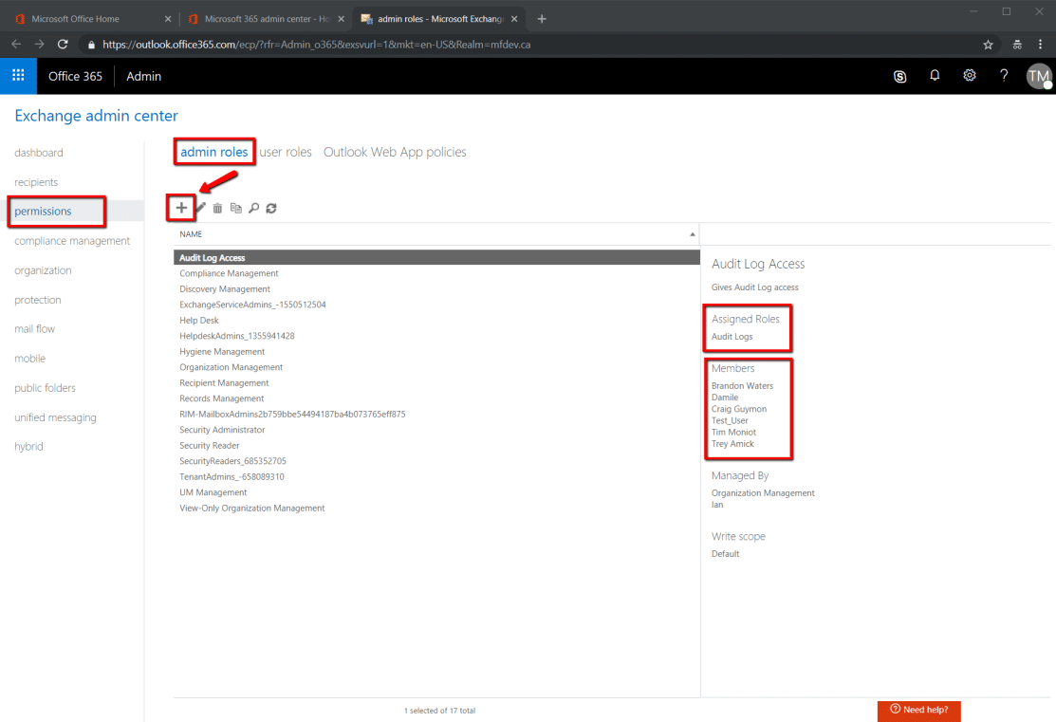Select the TenantAdmins_-658089310 row
This screenshot has width=1056, height=722.
[x=436, y=477]
